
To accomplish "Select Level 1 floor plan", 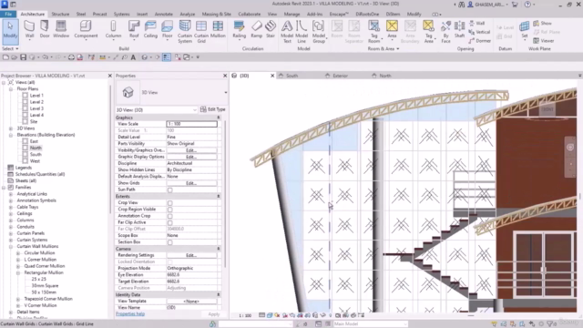I will click(36, 96).
